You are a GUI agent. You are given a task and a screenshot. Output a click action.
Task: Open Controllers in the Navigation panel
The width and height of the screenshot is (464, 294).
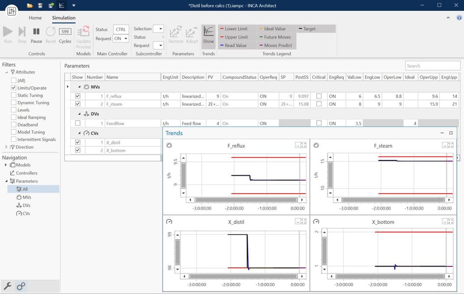point(27,173)
